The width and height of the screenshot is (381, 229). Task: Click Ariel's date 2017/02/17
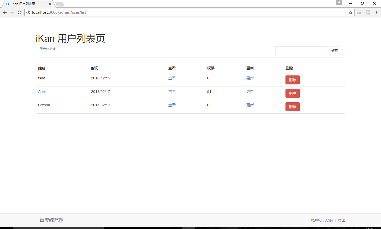(101, 92)
